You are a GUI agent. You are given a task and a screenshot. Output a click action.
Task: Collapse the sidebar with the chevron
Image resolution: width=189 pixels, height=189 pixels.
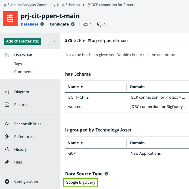coord(54,41)
